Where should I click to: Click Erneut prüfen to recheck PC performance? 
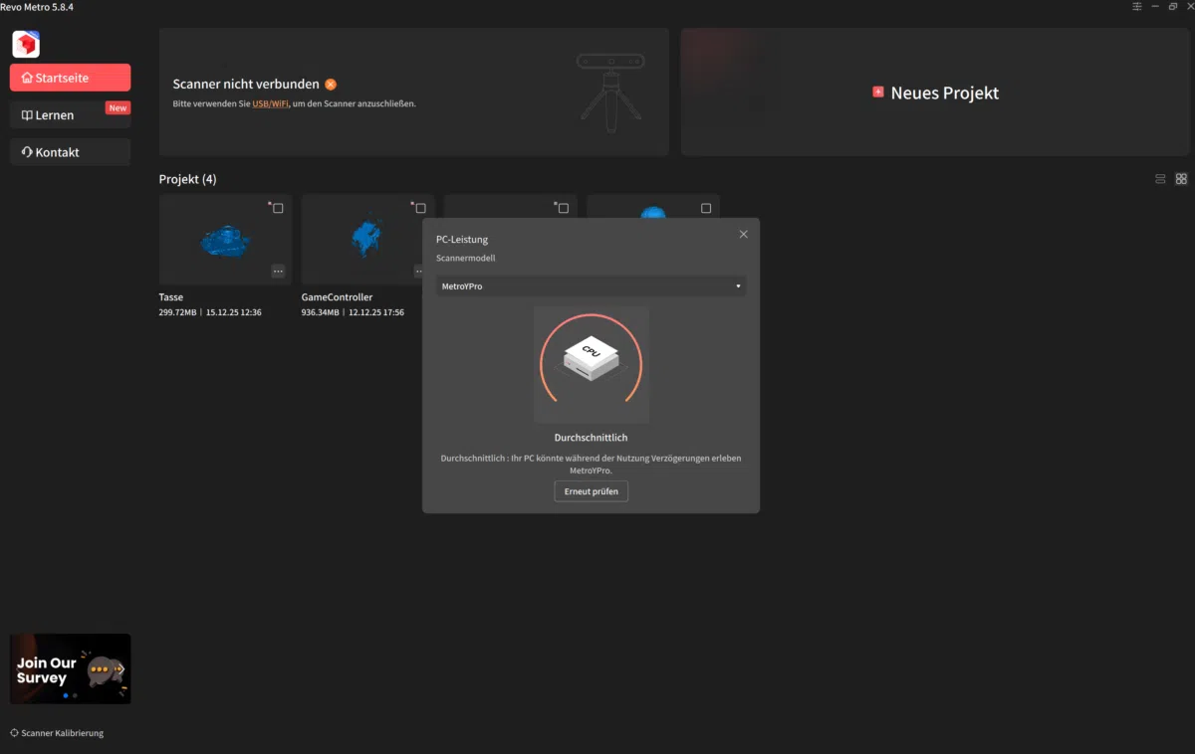(591, 490)
